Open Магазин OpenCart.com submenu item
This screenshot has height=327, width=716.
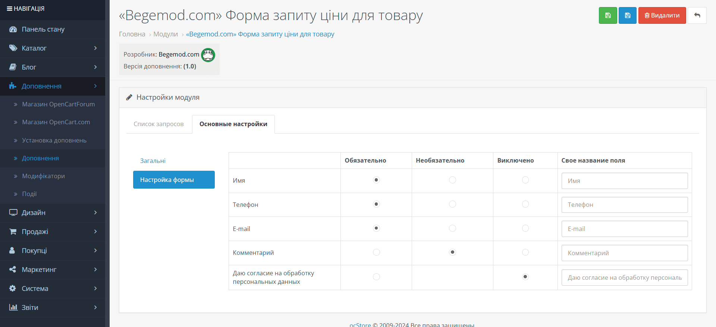click(x=56, y=122)
